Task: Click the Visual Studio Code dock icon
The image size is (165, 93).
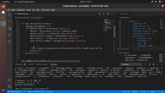Action: pos(3,24)
